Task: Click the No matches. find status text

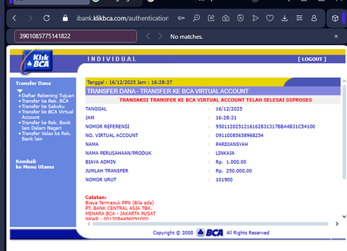Action: [x=187, y=37]
